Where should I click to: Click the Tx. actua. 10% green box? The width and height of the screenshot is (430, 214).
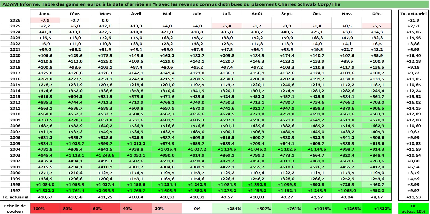pyautogui.click(x=414, y=208)
